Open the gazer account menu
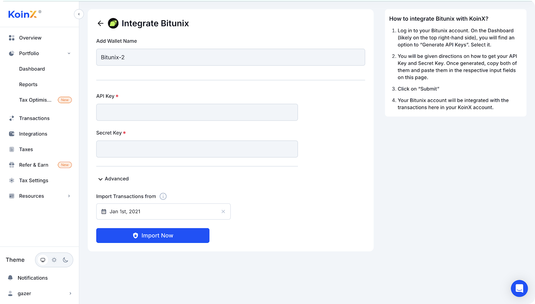Screen dimensions: 535x304 pos(39,293)
